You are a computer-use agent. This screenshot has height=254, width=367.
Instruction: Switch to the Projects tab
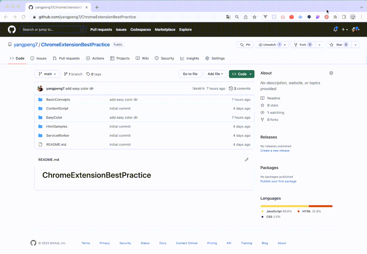click(x=120, y=58)
